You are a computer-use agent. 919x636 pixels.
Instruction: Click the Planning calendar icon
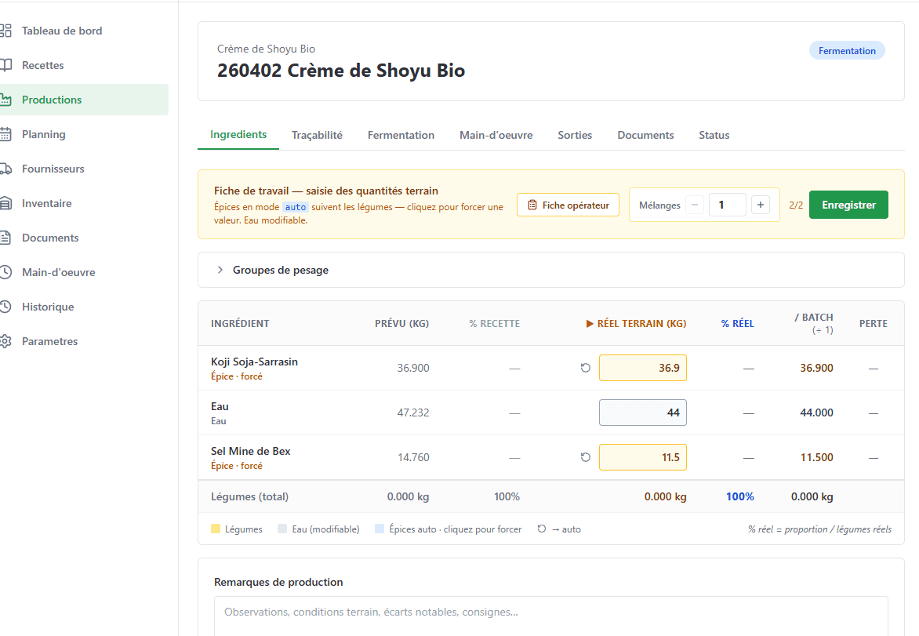click(x=6, y=134)
